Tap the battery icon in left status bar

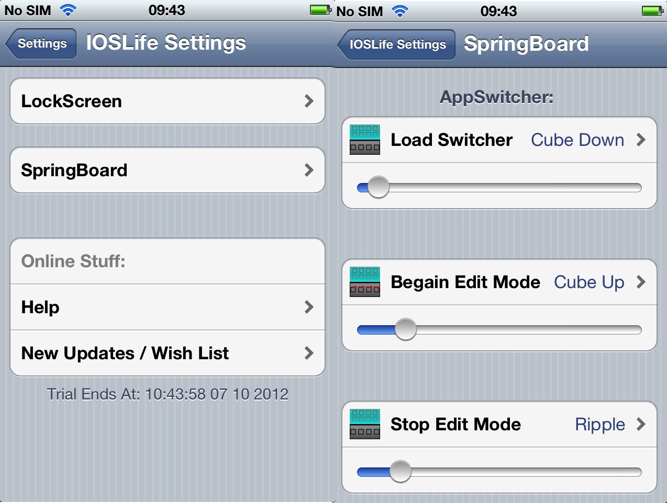coord(320,10)
